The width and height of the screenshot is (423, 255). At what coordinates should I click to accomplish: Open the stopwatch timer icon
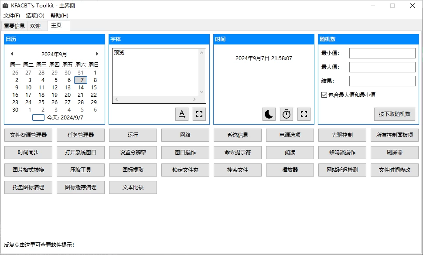tap(287, 114)
